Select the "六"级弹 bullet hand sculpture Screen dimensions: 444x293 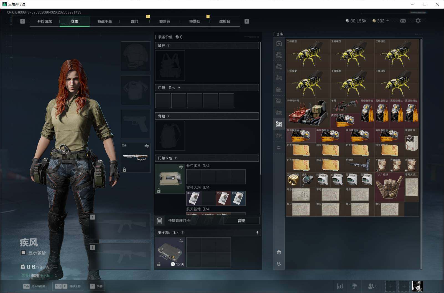coord(389,187)
